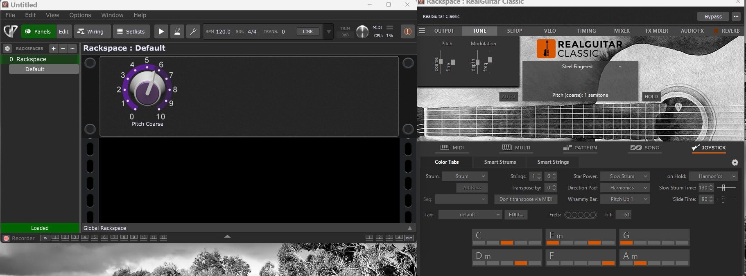This screenshot has width=746, height=276.
Task: Toggle the AUTO button
Action: (508, 97)
